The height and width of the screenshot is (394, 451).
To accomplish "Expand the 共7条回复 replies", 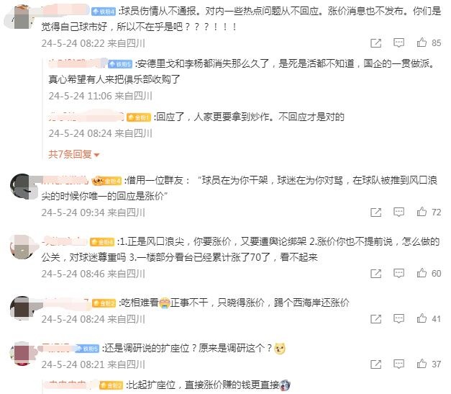I will pos(73,155).
